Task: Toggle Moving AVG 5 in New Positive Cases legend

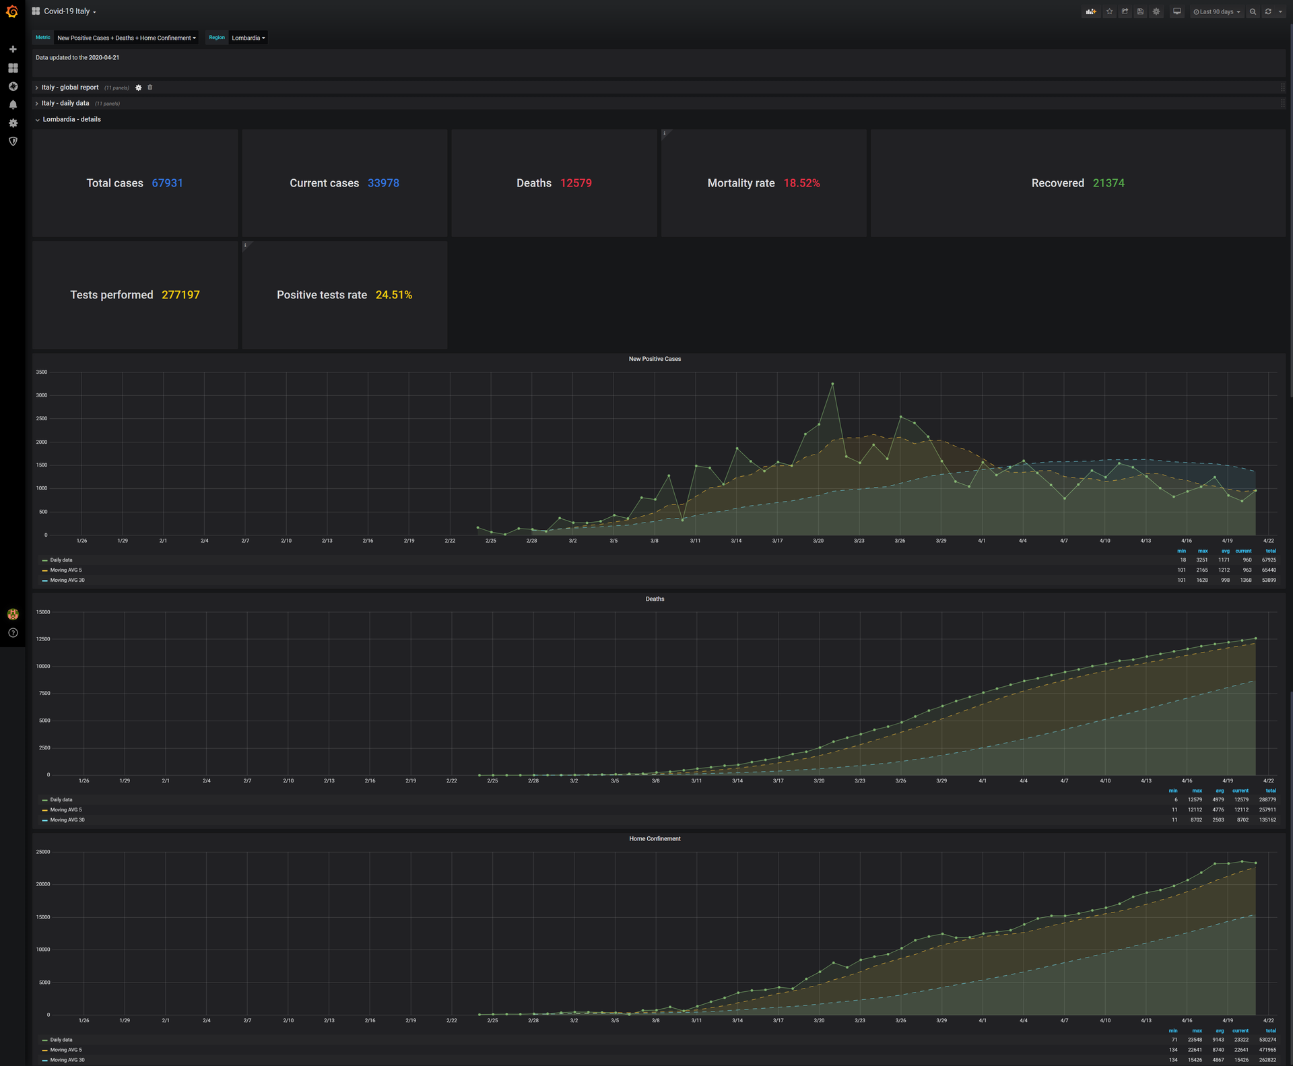Action: click(65, 570)
